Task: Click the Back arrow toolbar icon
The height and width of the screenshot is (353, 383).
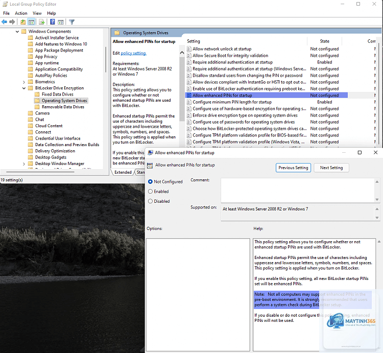Action: click(x=4, y=22)
